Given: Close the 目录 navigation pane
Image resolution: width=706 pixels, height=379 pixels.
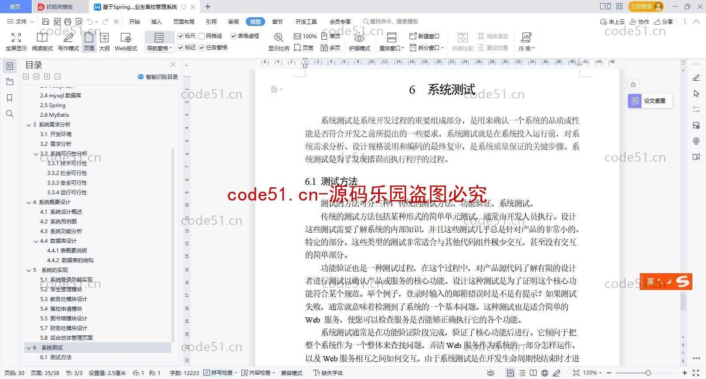Looking at the screenshot, I should click(173, 65).
